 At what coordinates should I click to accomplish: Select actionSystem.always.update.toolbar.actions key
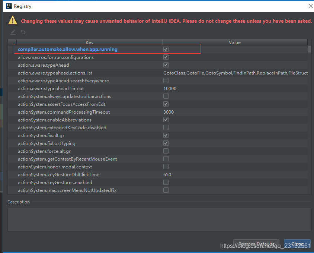click(x=64, y=96)
